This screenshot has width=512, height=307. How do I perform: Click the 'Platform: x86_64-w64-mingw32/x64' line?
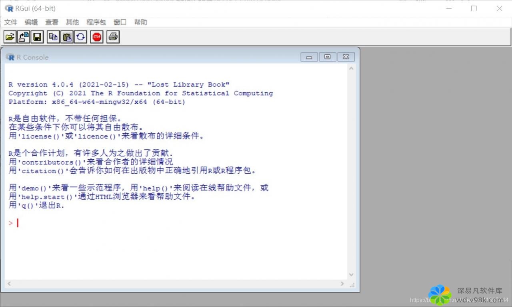click(97, 102)
